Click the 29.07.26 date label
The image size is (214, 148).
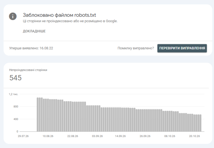(x=23, y=136)
